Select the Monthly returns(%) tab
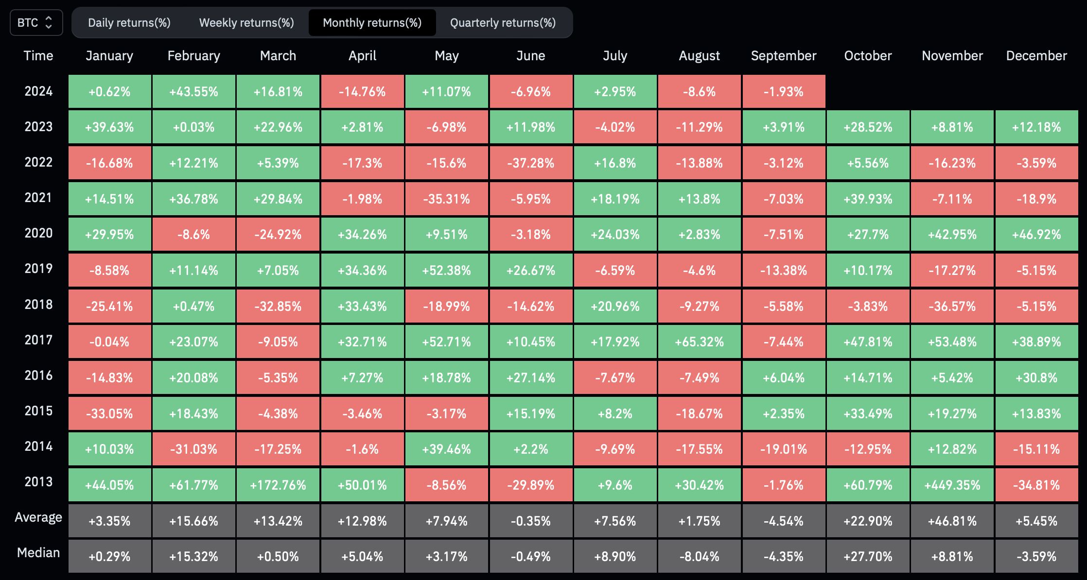 coord(372,23)
